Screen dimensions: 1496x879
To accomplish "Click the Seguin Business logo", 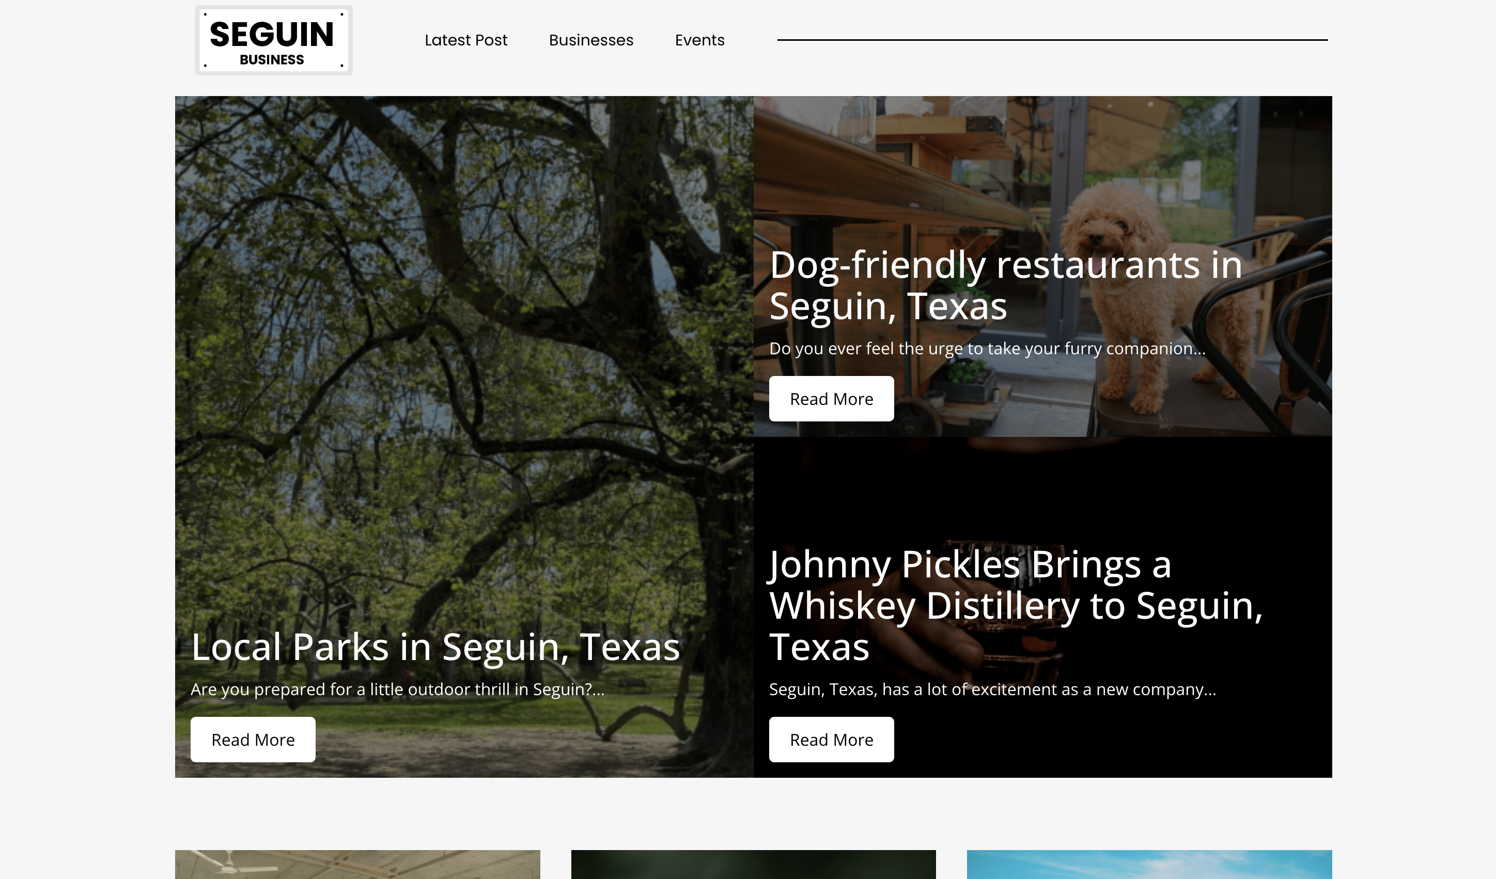I will [x=274, y=39].
